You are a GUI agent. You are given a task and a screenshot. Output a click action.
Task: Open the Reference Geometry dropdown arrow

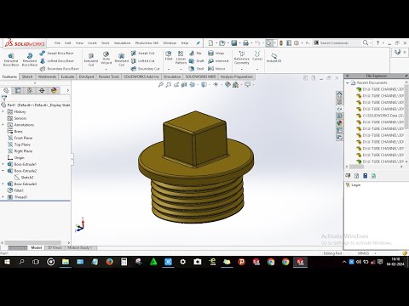241,69
